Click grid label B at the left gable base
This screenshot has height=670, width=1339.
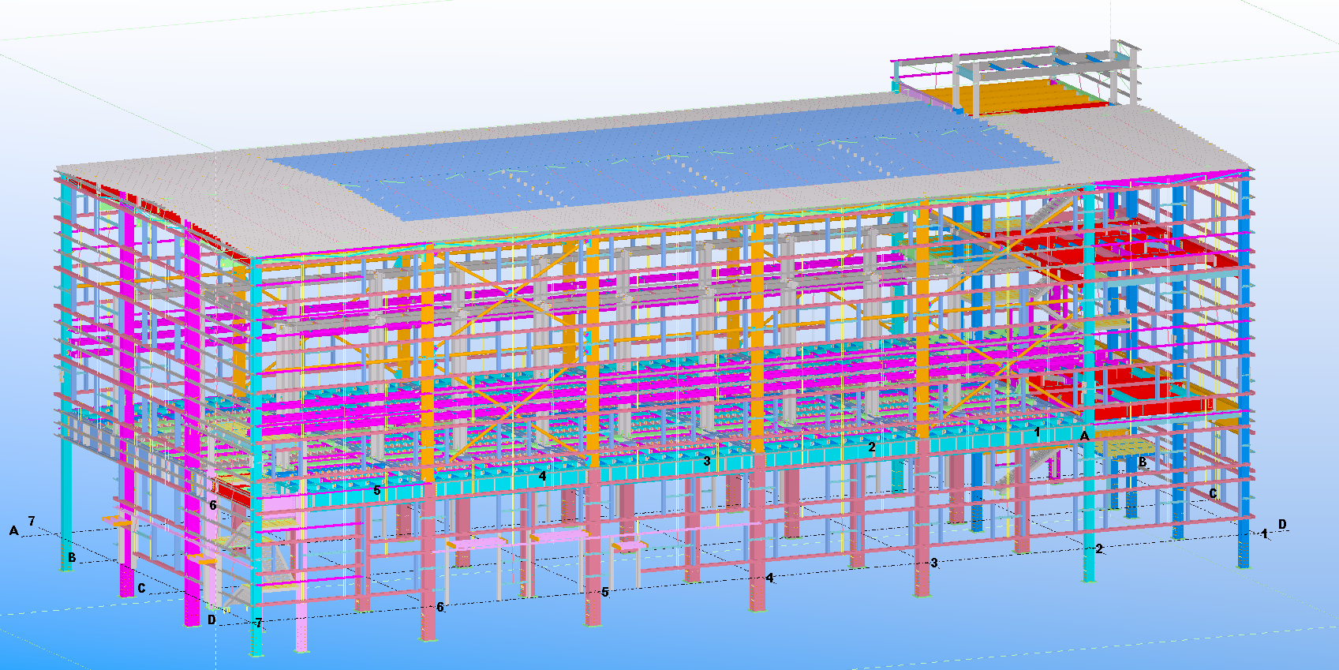pos(72,557)
